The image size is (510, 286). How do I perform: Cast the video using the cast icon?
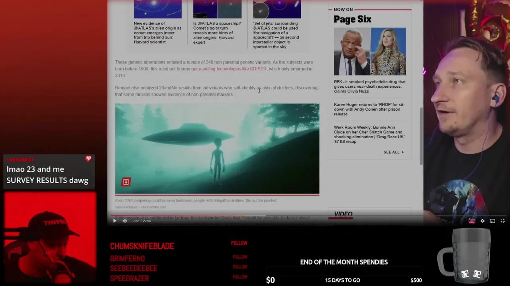492,221
